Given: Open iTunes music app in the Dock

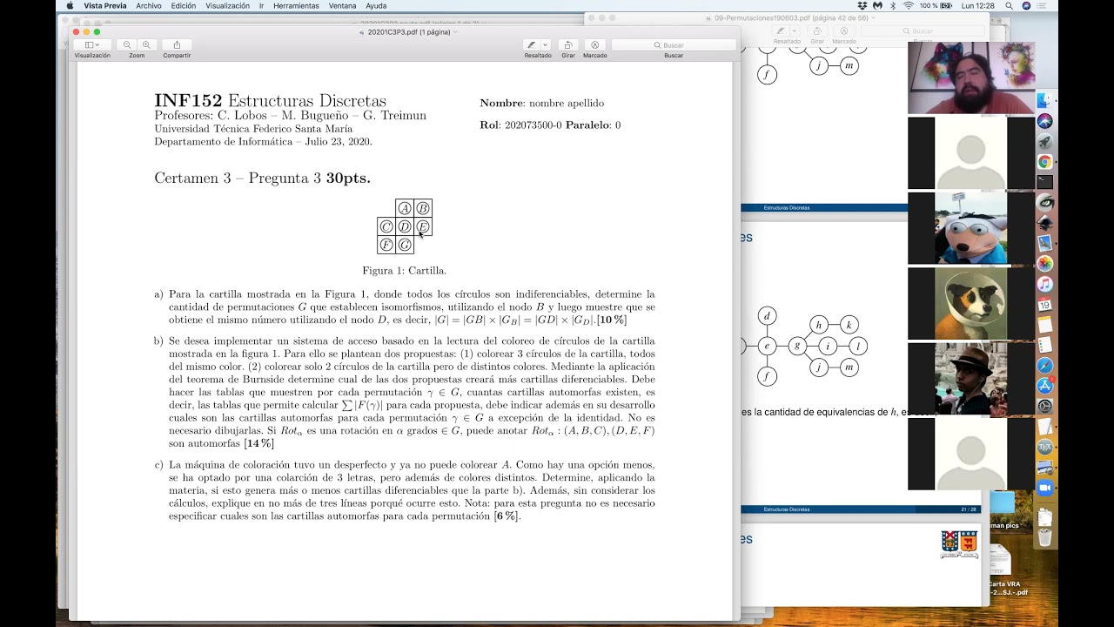Looking at the screenshot, I should (1045, 284).
